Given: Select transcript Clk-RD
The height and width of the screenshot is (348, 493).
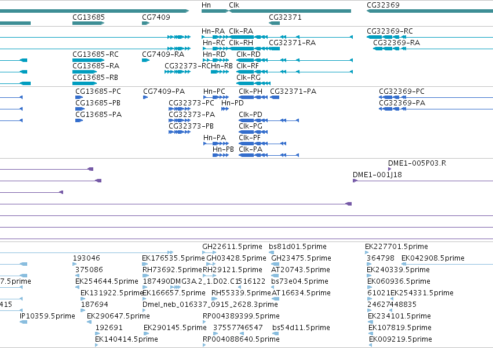Looking at the screenshot, I should tap(295, 60).
